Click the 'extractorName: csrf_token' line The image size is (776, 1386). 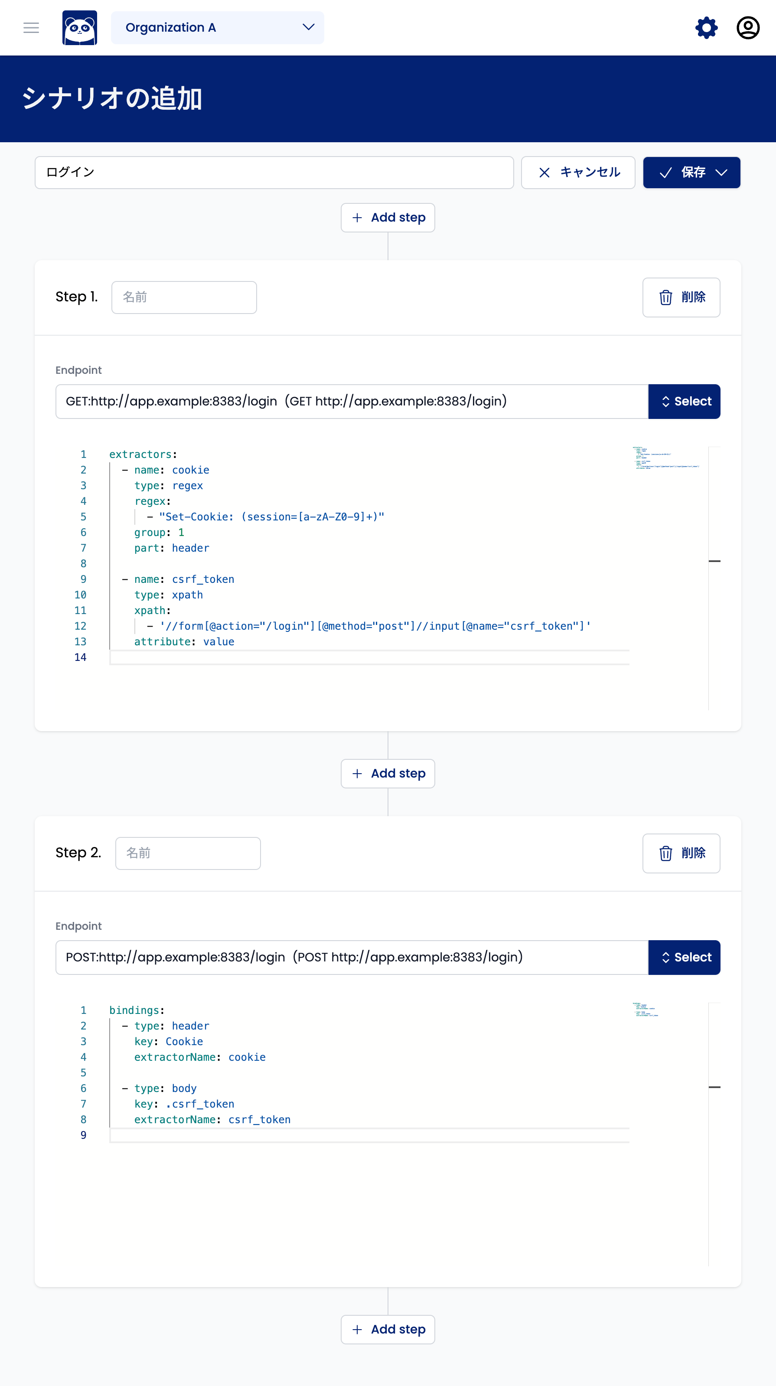212,1120
